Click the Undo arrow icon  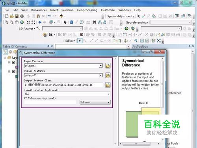pos(50,16)
